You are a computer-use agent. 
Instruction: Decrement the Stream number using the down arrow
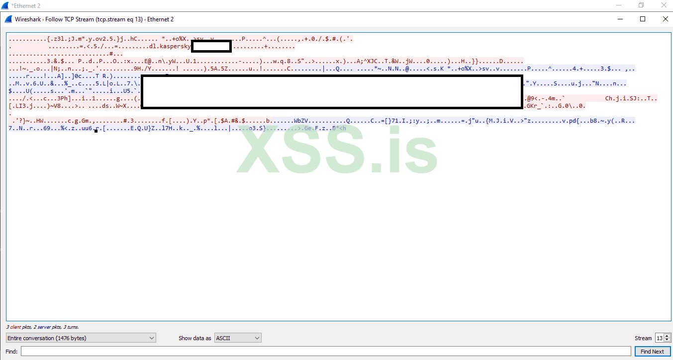click(x=667, y=340)
